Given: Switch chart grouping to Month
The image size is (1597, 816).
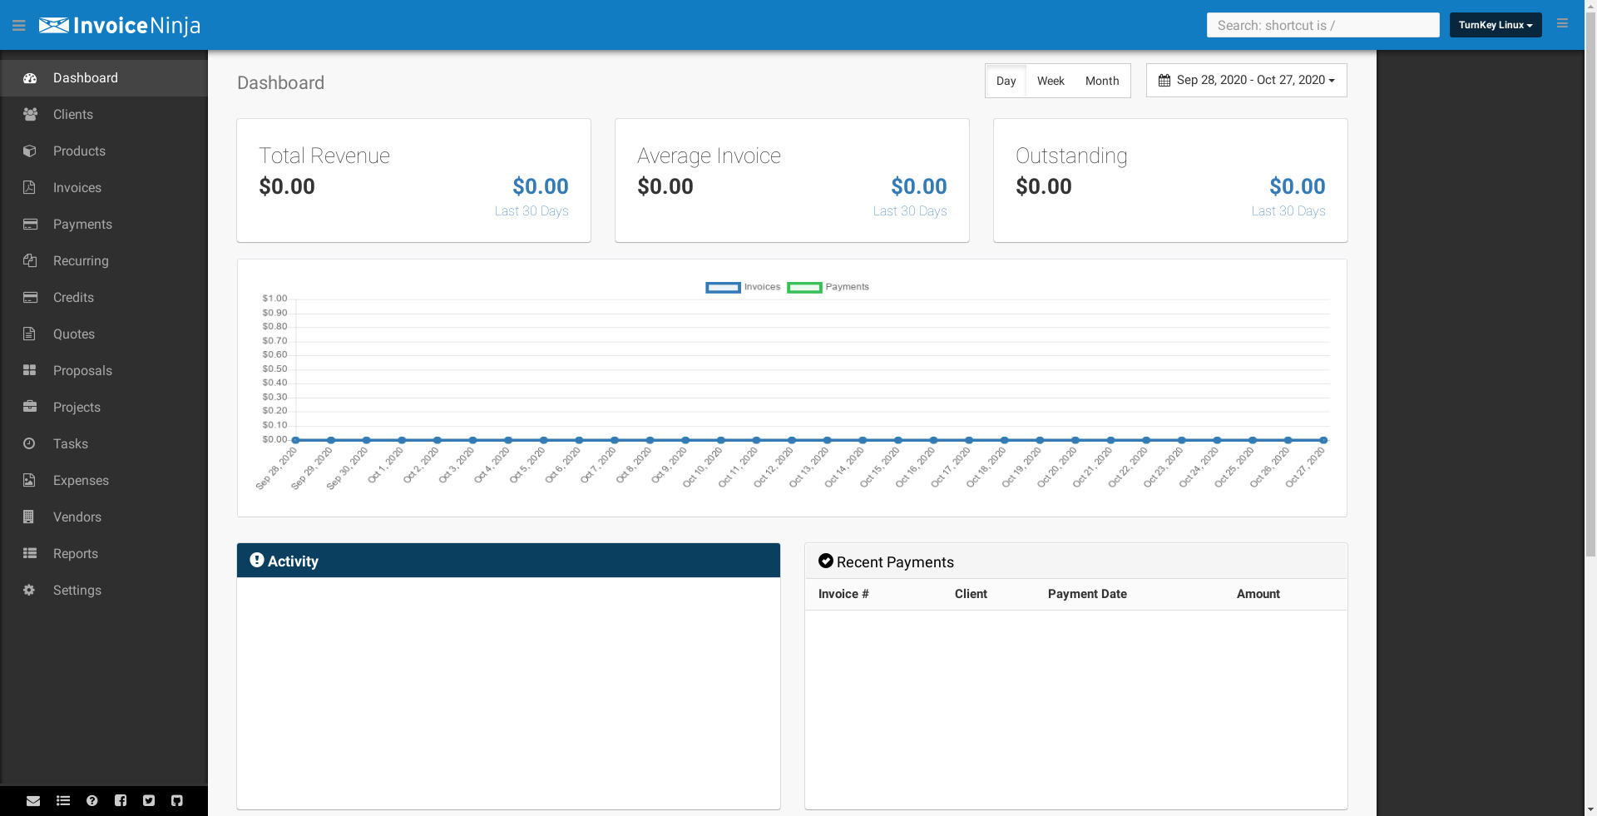Looking at the screenshot, I should 1101,81.
